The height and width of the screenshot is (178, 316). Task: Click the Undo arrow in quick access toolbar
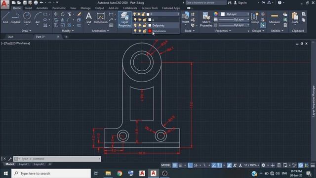click(41, 2)
